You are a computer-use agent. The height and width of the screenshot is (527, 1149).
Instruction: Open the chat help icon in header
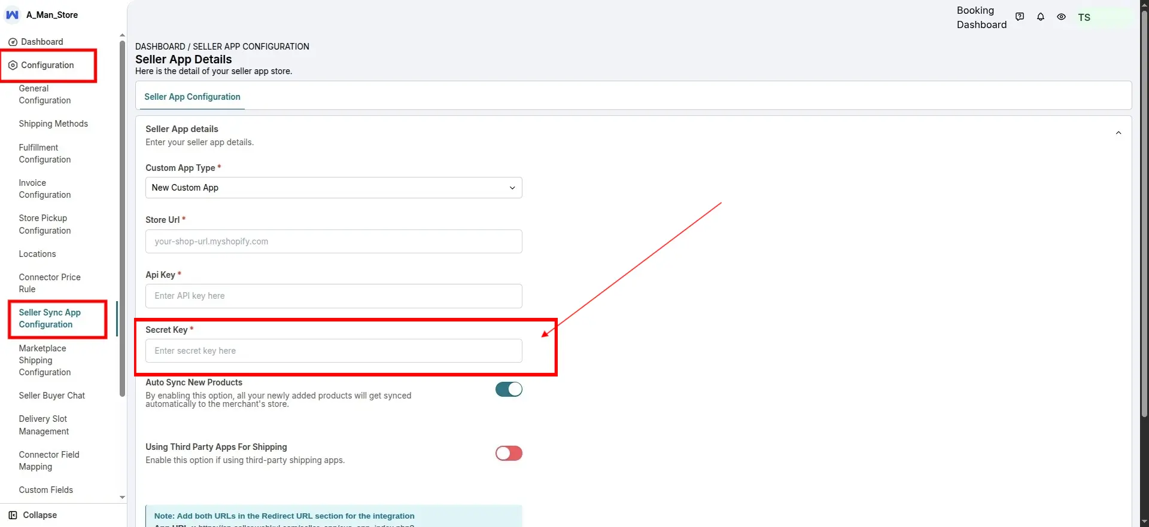pos(1020,17)
